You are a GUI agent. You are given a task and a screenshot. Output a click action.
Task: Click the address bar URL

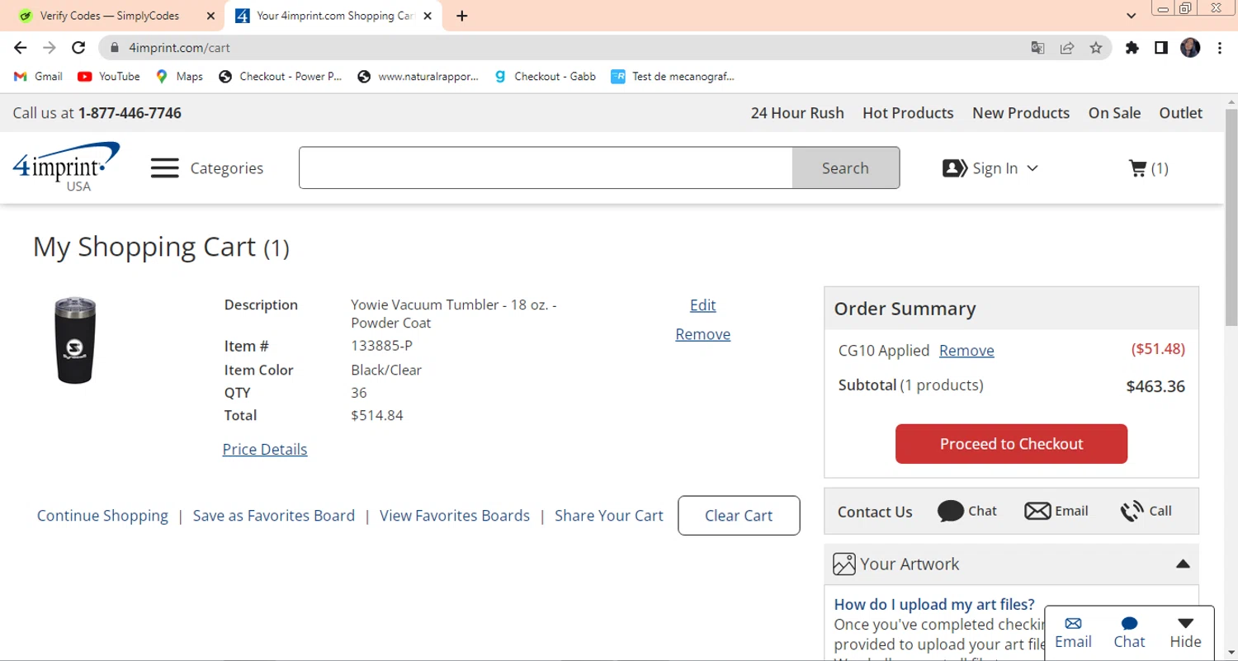pyautogui.click(x=179, y=48)
